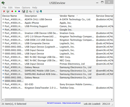This screenshot has width=130, height=107.
Task: Click the Google Inc. vendor cell
Action: pos(66,30)
